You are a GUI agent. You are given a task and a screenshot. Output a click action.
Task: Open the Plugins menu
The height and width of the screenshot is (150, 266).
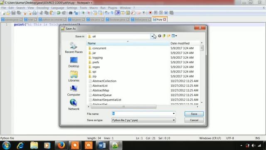113,8
